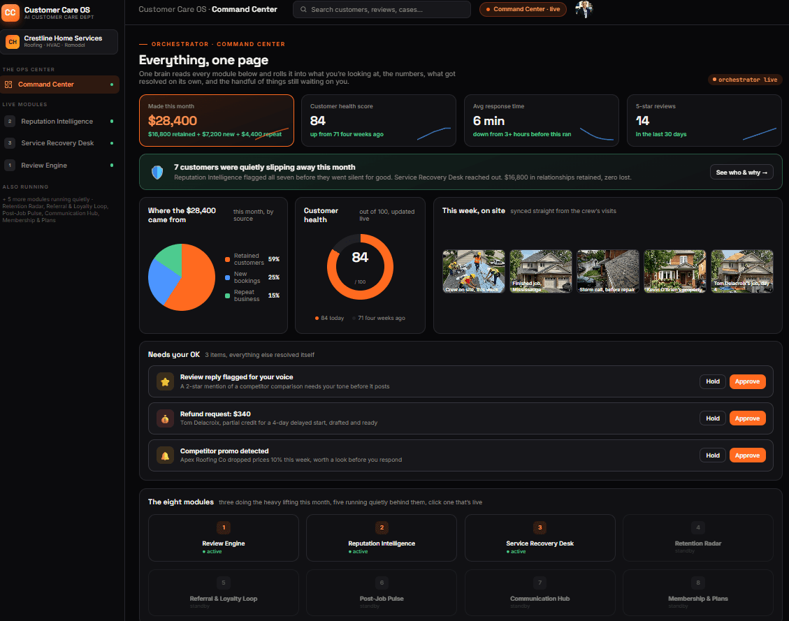Open Review Engine in the sidebar
This screenshot has width=789, height=621.
click(60, 165)
